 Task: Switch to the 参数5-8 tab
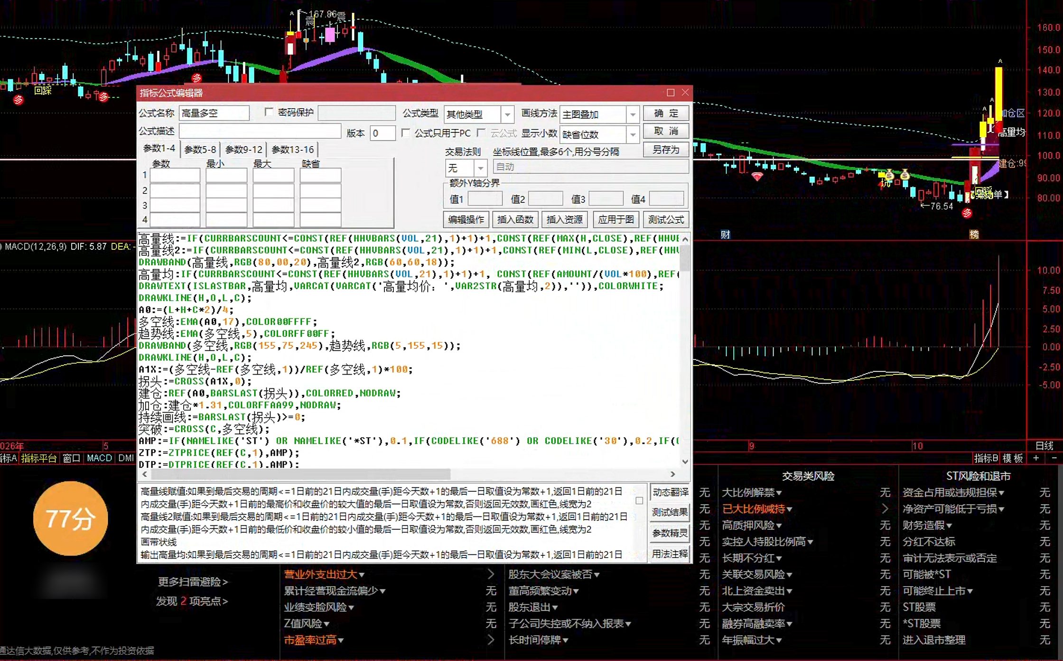(200, 149)
